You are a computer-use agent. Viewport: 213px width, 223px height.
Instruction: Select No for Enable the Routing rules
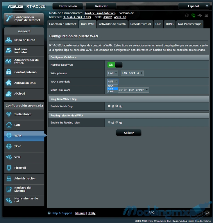117,122
